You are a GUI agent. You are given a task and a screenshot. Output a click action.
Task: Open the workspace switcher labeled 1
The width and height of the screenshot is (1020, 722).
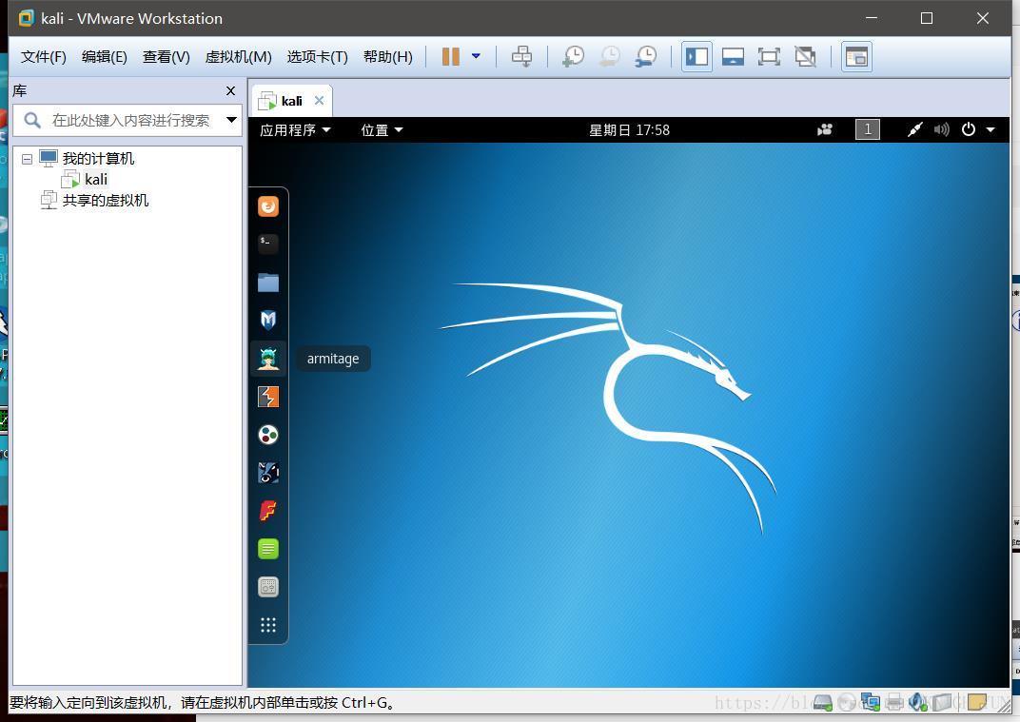click(867, 129)
